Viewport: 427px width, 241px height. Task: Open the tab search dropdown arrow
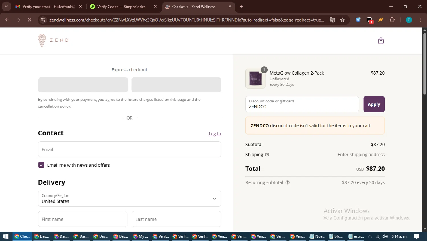click(6, 6)
